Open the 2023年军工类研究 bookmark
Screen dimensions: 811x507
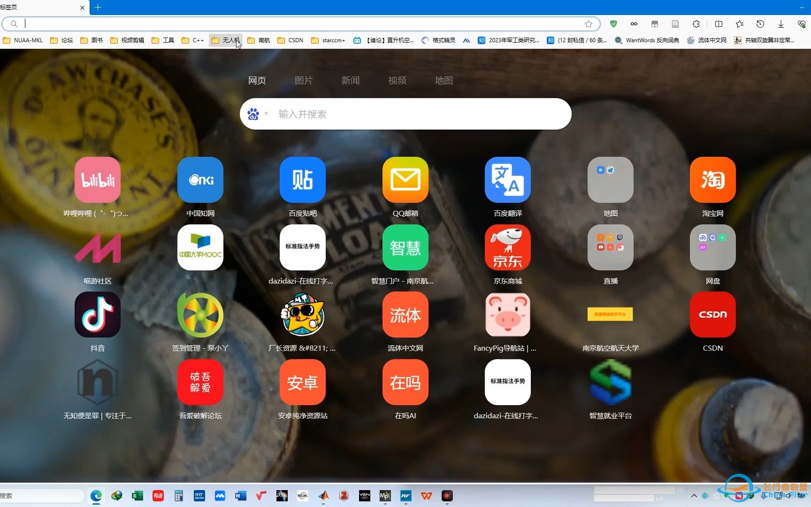[509, 40]
